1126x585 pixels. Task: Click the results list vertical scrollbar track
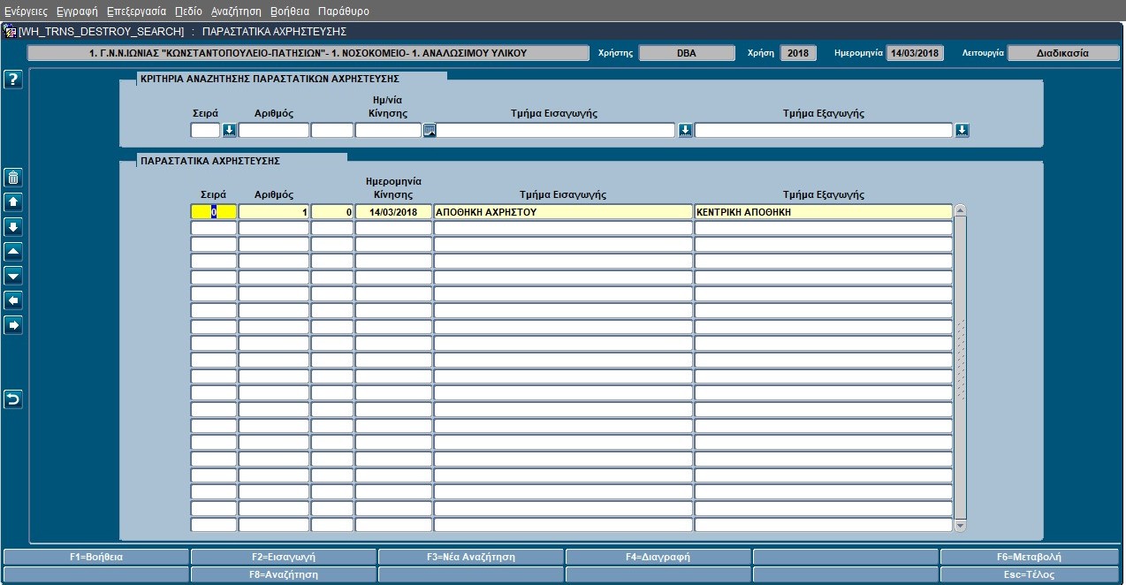(961, 368)
